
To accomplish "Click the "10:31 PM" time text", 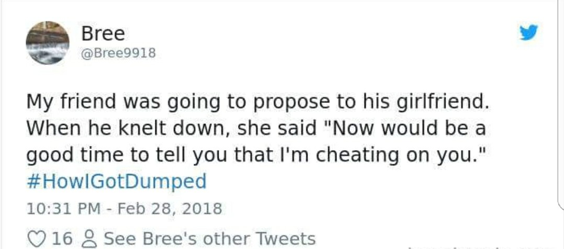I will click(64, 208).
